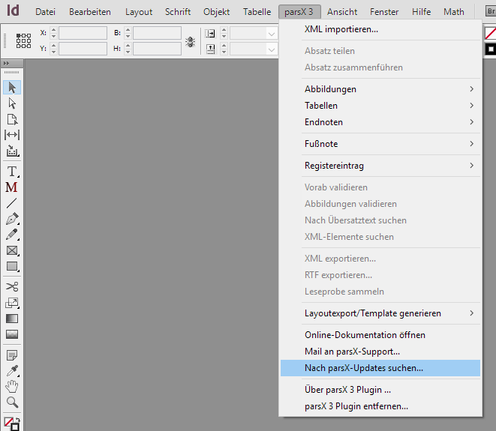496x431 pixels.
Task: Choose Nach parsX-Updates suchen...
Action: [x=380, y=368]
